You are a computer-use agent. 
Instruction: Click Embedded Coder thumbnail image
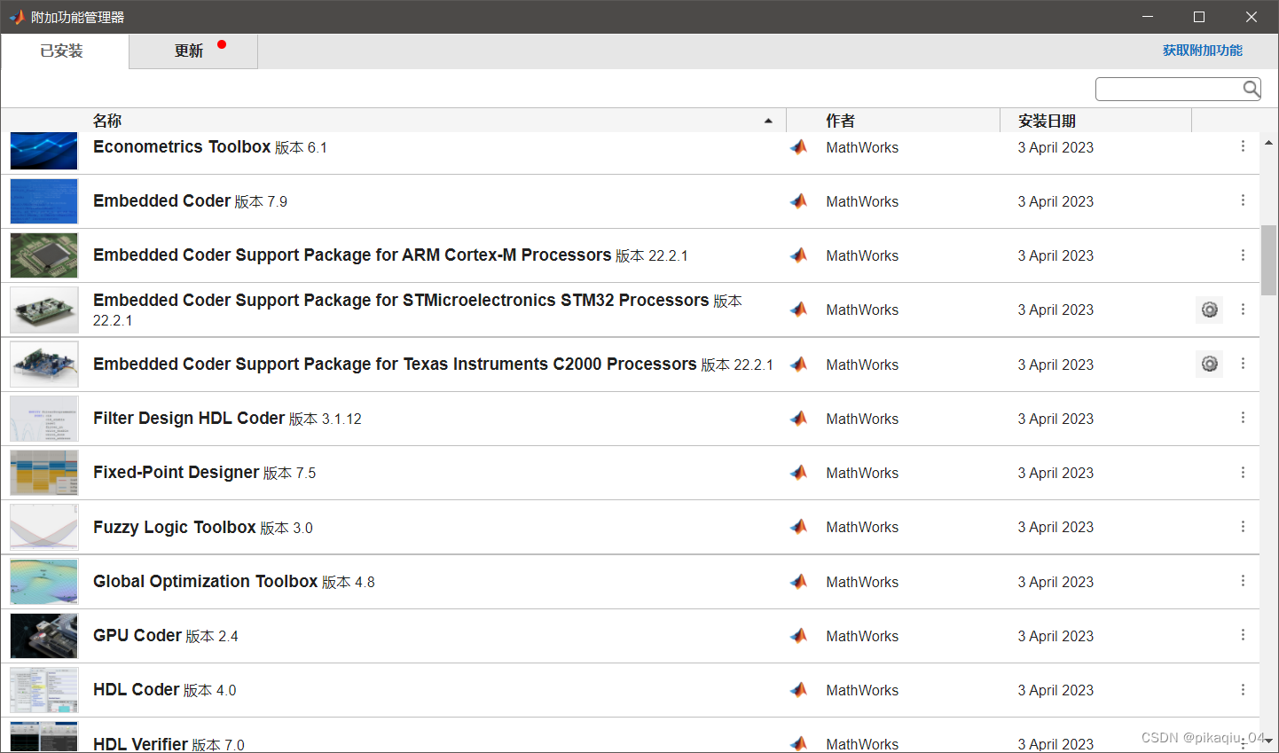tap(44, 201)
